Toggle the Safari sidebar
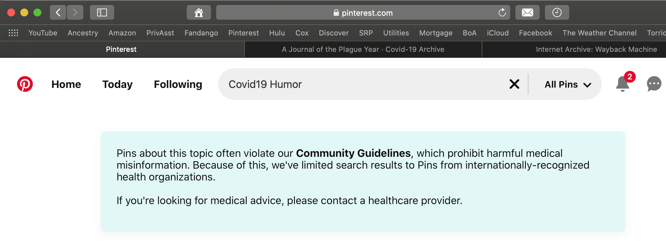666x250 pixels. coord(102,13)
